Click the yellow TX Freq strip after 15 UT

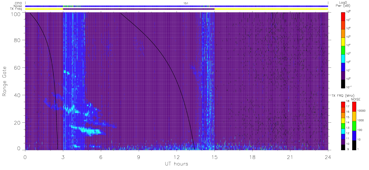point(271,9)
